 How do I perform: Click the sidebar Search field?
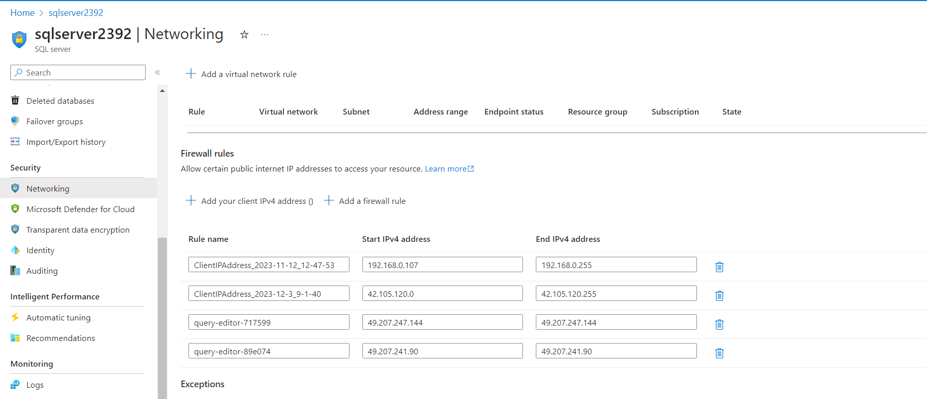coord(78,72)
